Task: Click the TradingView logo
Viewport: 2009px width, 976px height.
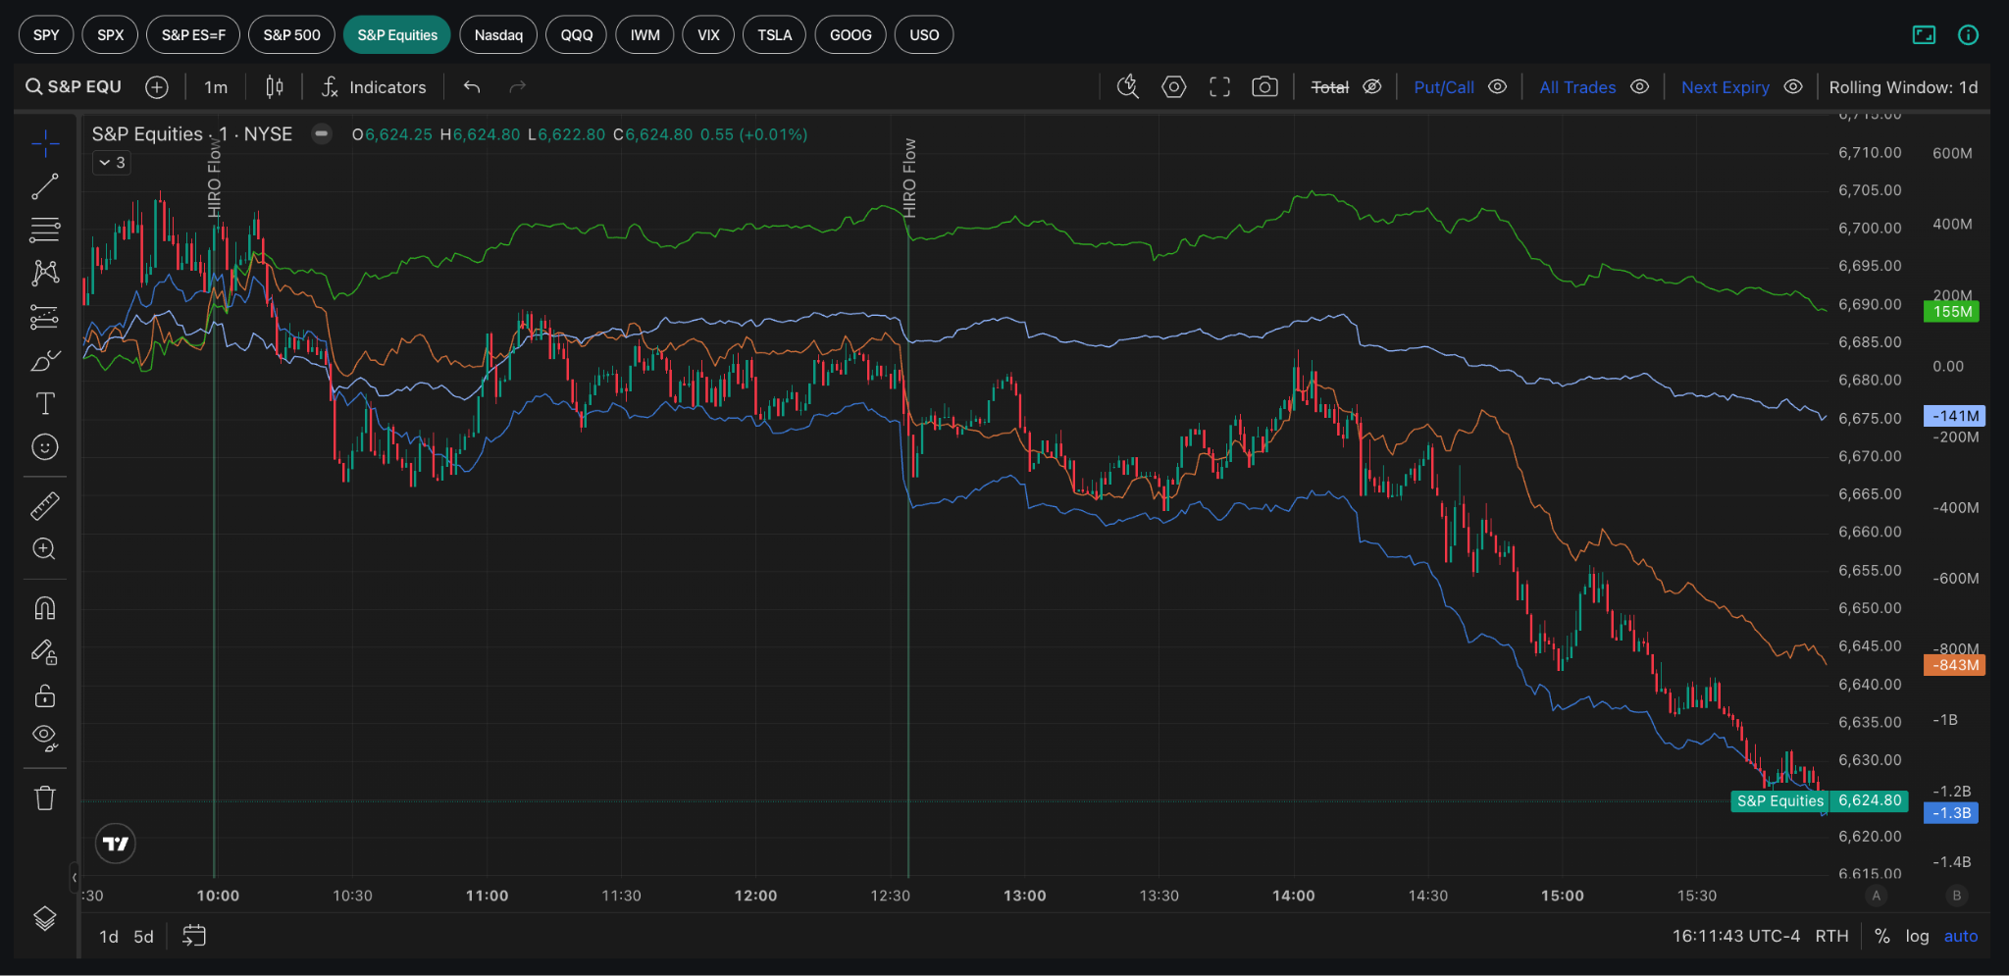Action: pyautogui.click(x=116, y=844)
